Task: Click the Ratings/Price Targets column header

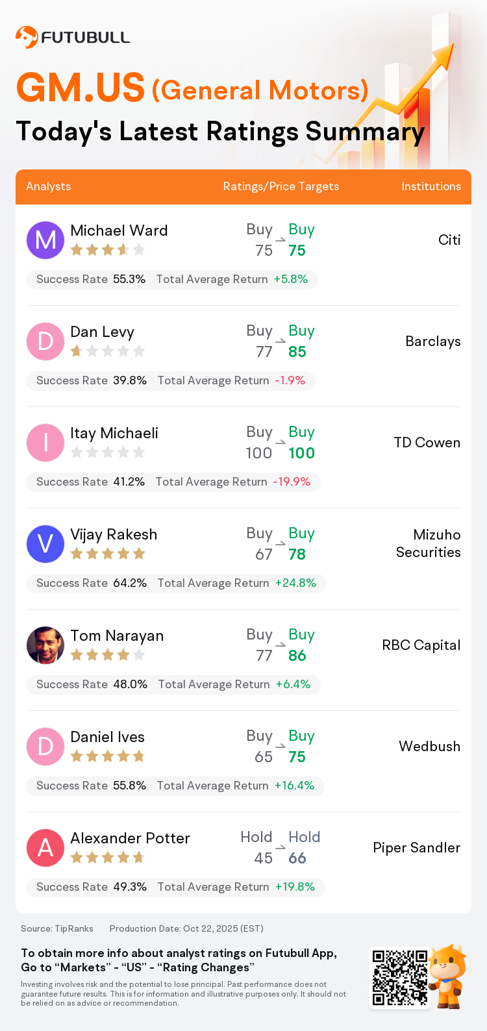Action: click(x=281, y=186)
